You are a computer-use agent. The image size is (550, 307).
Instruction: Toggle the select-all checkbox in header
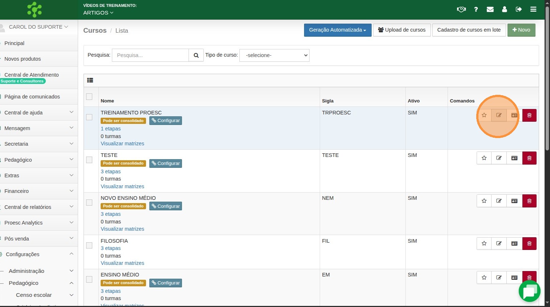[x=89, y=97]
